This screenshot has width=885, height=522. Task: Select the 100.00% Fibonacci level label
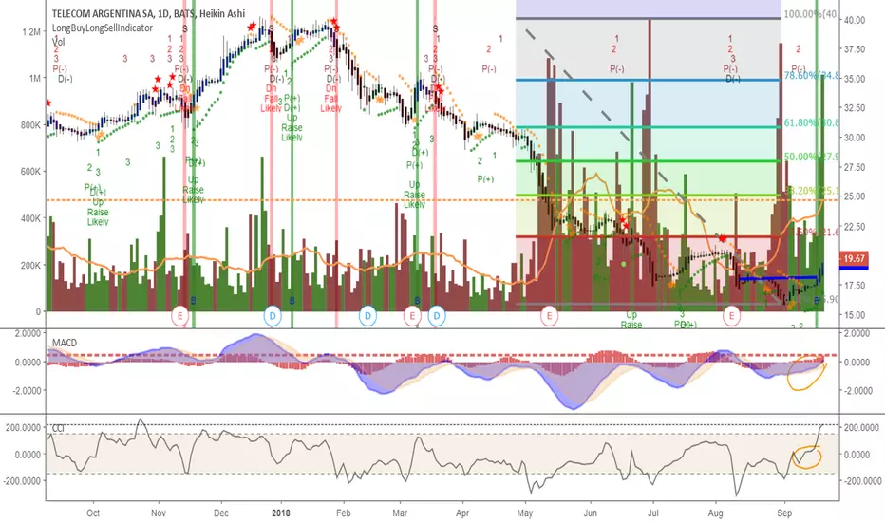[x=811, y=14]
